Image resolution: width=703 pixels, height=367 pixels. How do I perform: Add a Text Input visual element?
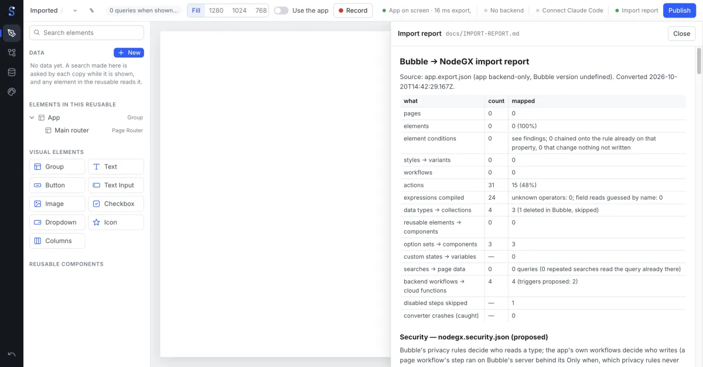116,185
